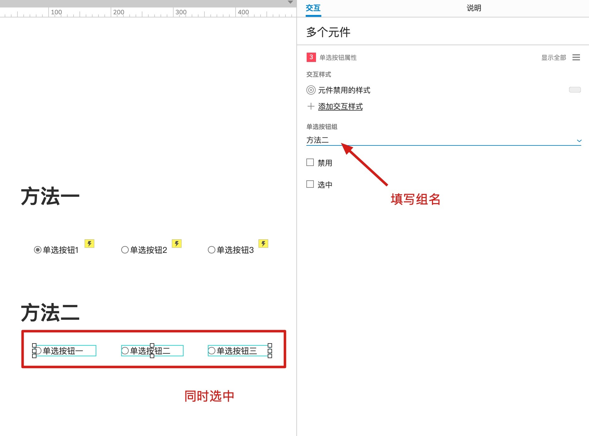Click the 元件禁用的样式 circle icon
The height and width of the screenshot is (436, 589).
311,90
